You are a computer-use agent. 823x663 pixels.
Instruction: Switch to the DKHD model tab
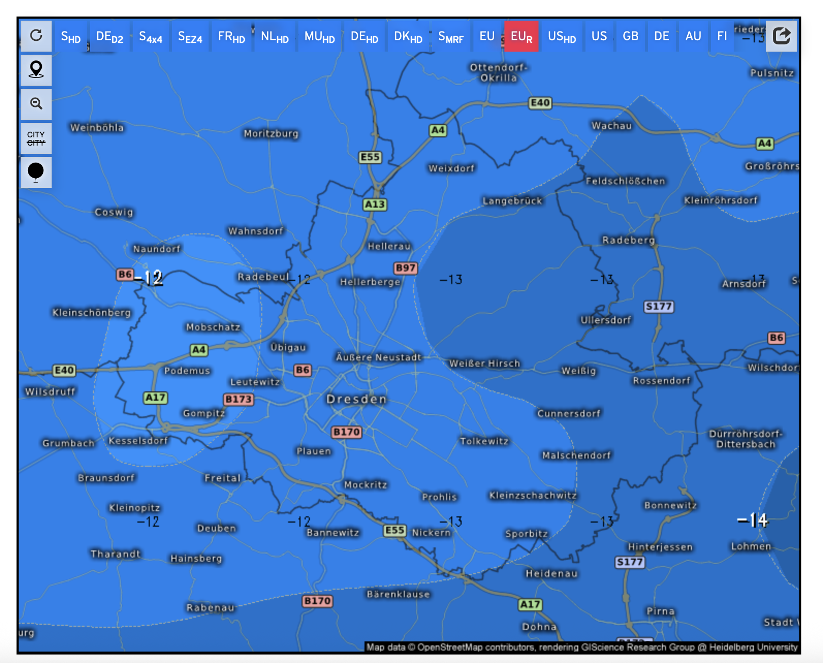click(408, 37)
